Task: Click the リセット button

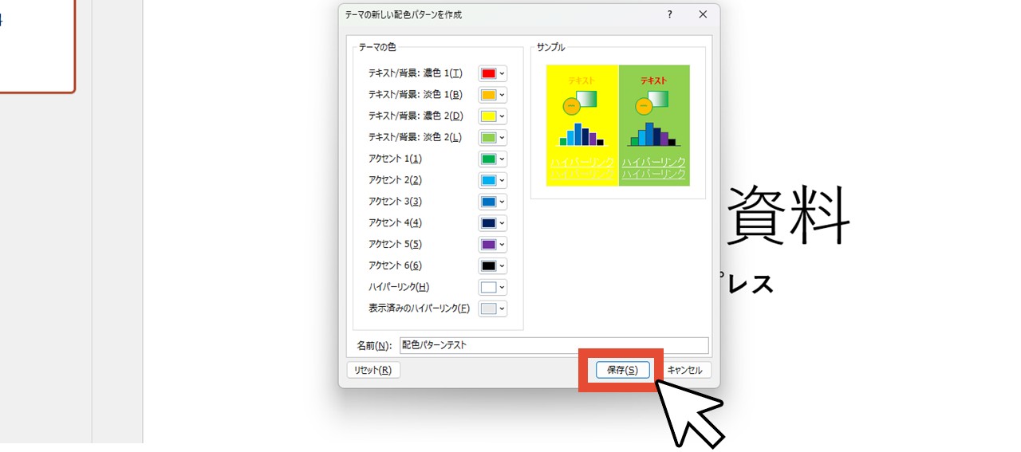Action: click(x=373, y=370)
